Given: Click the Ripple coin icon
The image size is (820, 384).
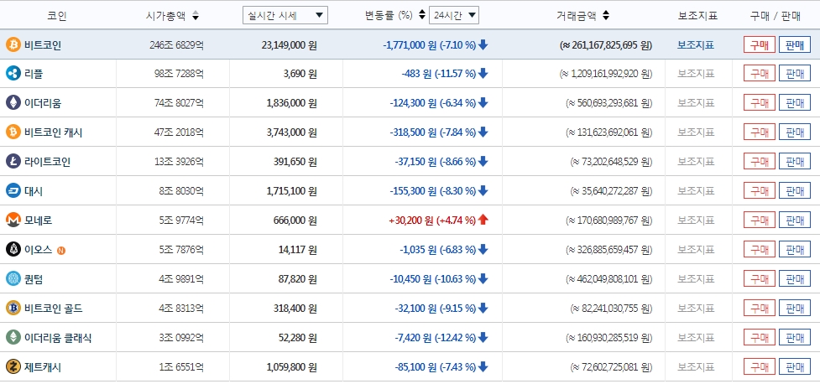Looking at the screenshot, I should pos(13,74).
